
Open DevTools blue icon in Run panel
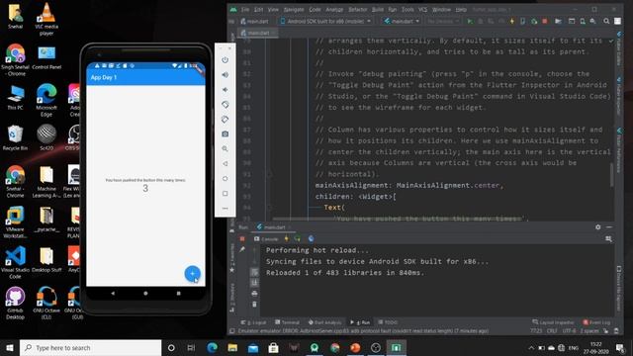pyautogui.click(x=311, y=239)
